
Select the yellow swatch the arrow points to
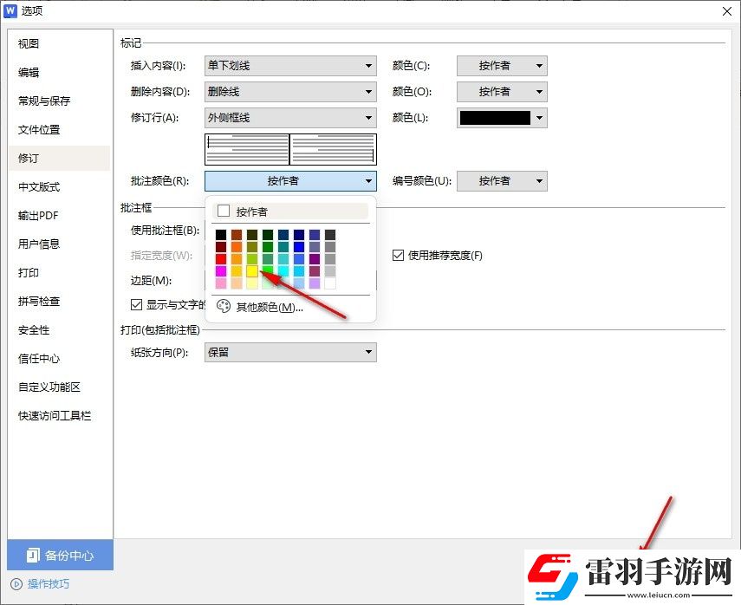click(x=252, y=270)
